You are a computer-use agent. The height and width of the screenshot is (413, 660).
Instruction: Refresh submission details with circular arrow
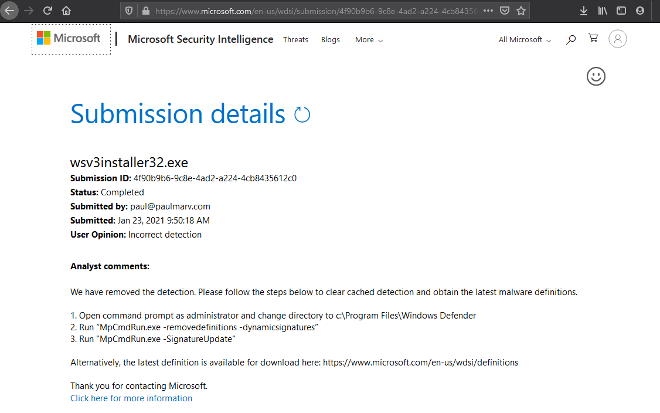pos(302,115)
